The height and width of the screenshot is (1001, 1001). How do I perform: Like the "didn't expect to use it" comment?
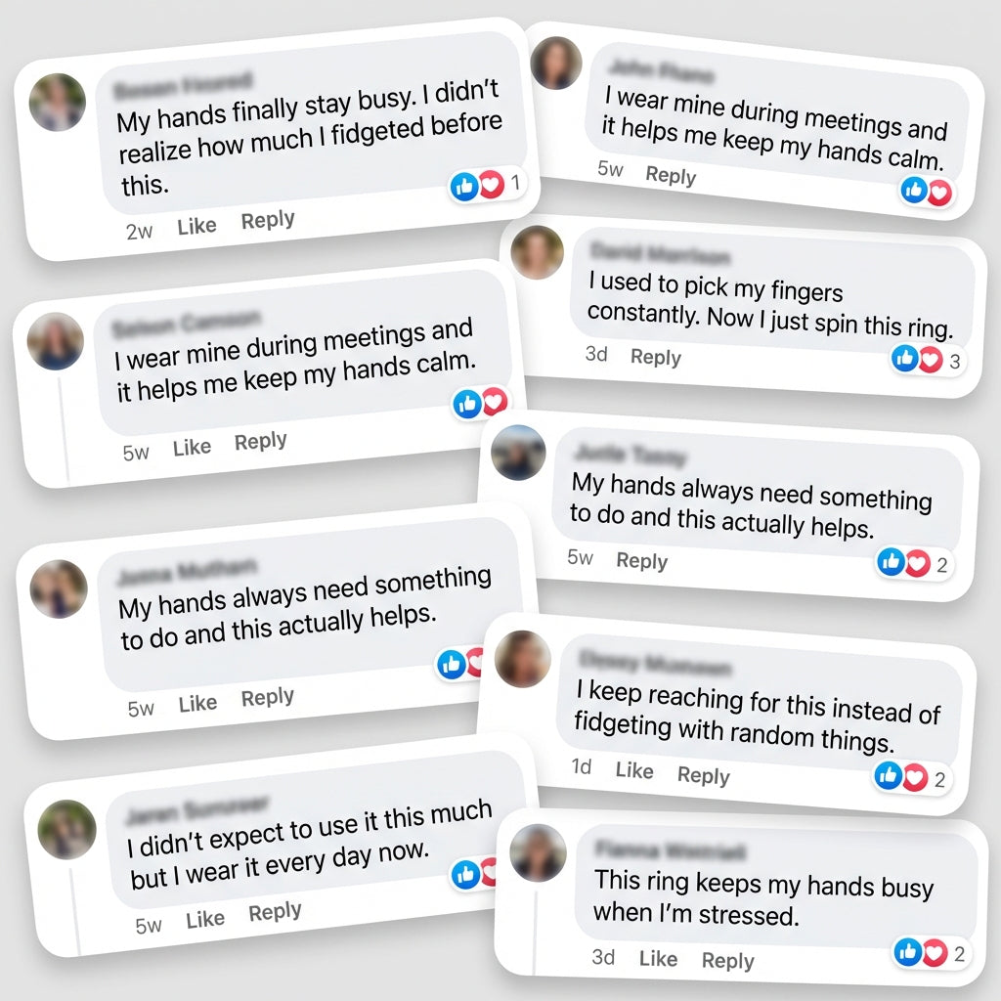tap(205, 920)
